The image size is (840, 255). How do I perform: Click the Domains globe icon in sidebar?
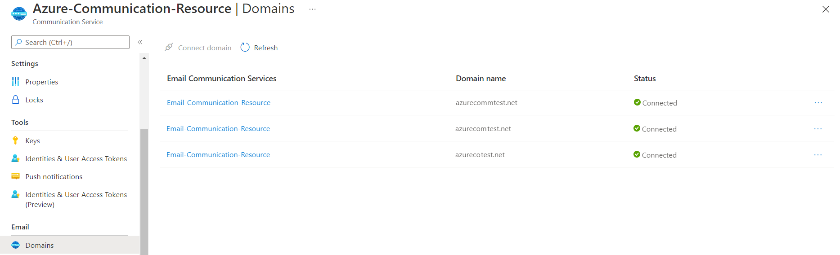pos(16,245)
